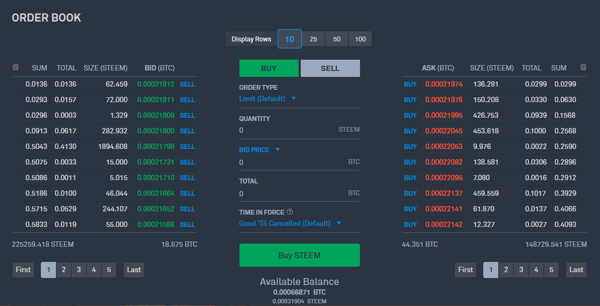600x306 pixels.
Task: Switch to the SELL order tab
Action: pyautogui.click(x=330, y=68)
